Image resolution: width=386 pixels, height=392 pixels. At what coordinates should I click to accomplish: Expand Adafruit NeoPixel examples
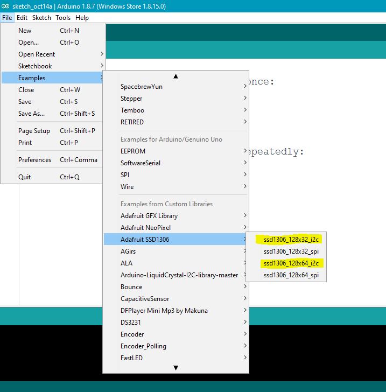pyautogui.click(x=176, y=227)
